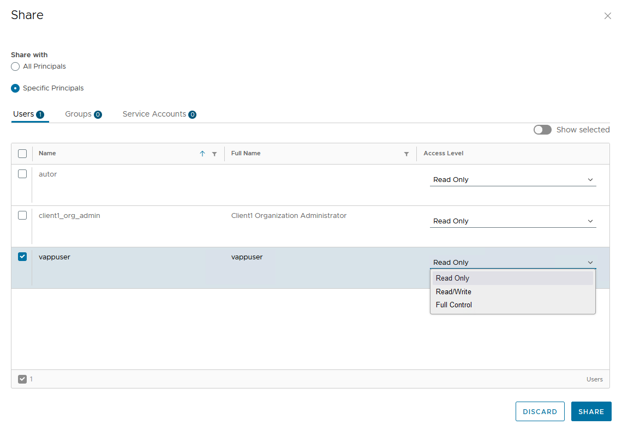Choose Read/Write from the dropdown list

click(453, 292)
